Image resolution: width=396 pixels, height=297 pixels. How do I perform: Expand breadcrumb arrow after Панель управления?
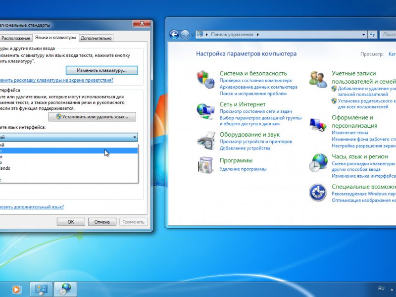[257, 35]
